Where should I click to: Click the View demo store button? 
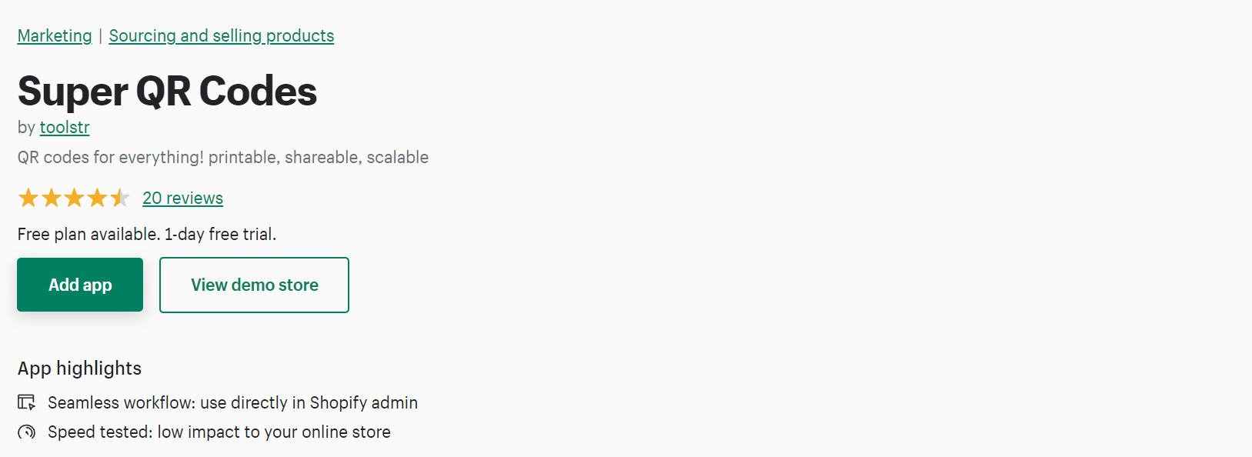point(254,285)
